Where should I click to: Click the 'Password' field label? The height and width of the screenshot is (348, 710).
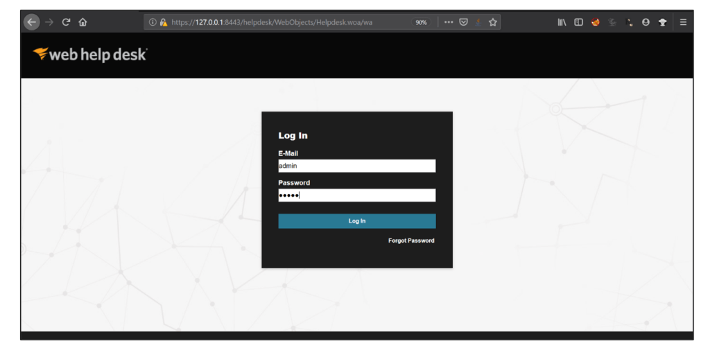click(294, 183)
